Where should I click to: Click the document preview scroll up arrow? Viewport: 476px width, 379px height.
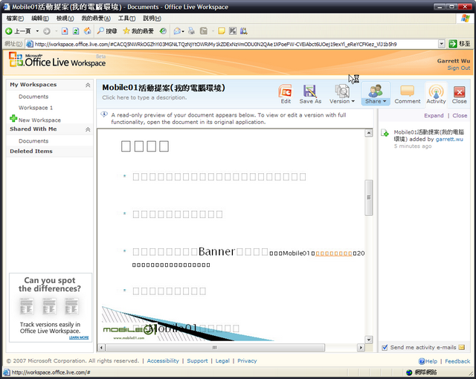click(369, 133)
